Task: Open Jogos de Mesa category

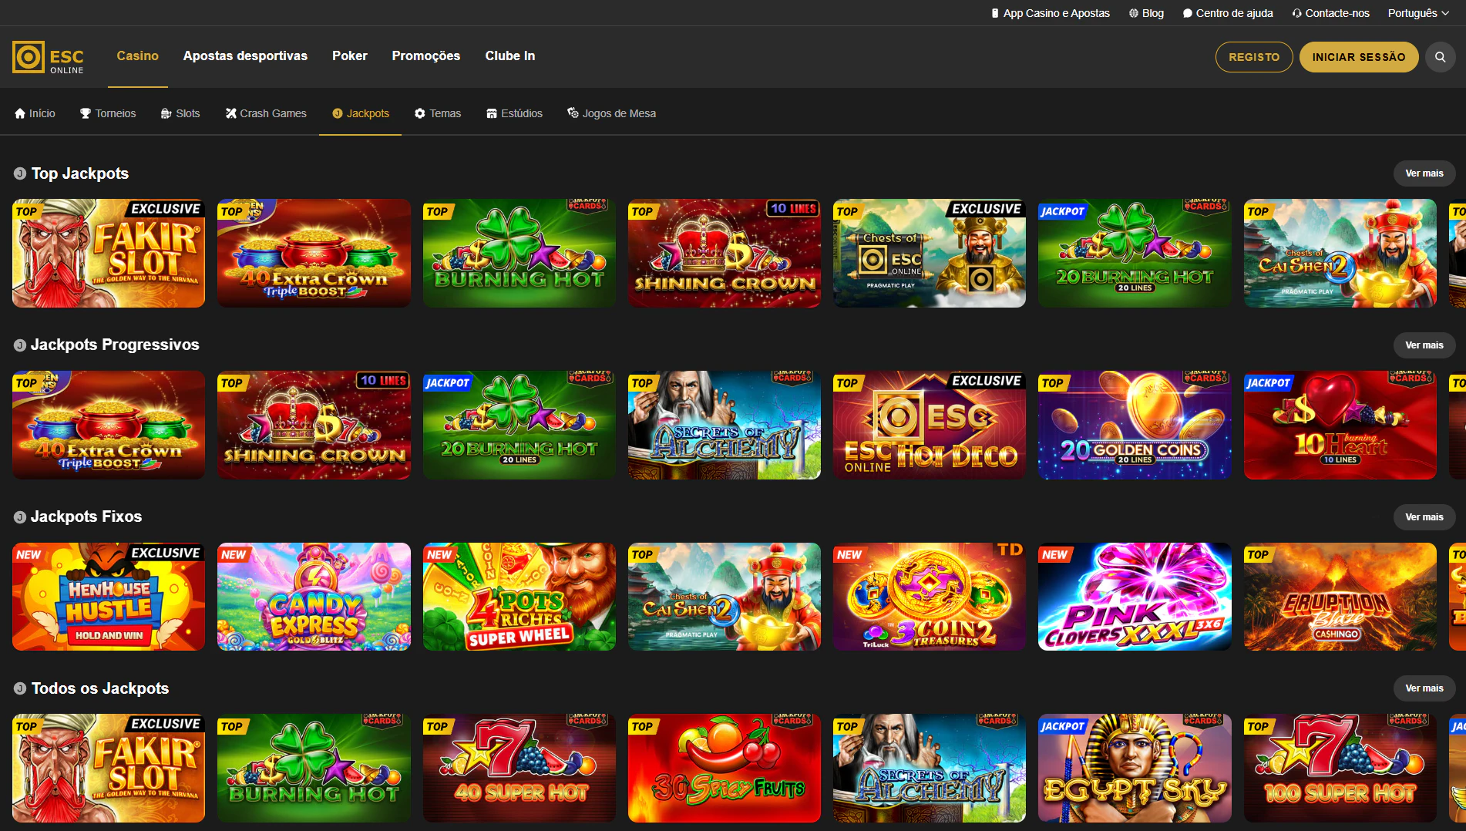Action: coord(611,113)
